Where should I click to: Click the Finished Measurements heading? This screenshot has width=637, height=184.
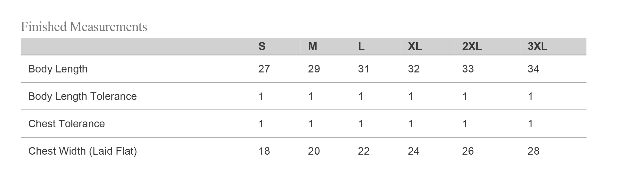[x=84, y=27]
